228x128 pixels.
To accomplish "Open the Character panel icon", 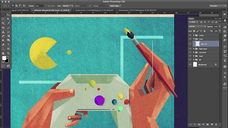I will click(x=225, y=73).
